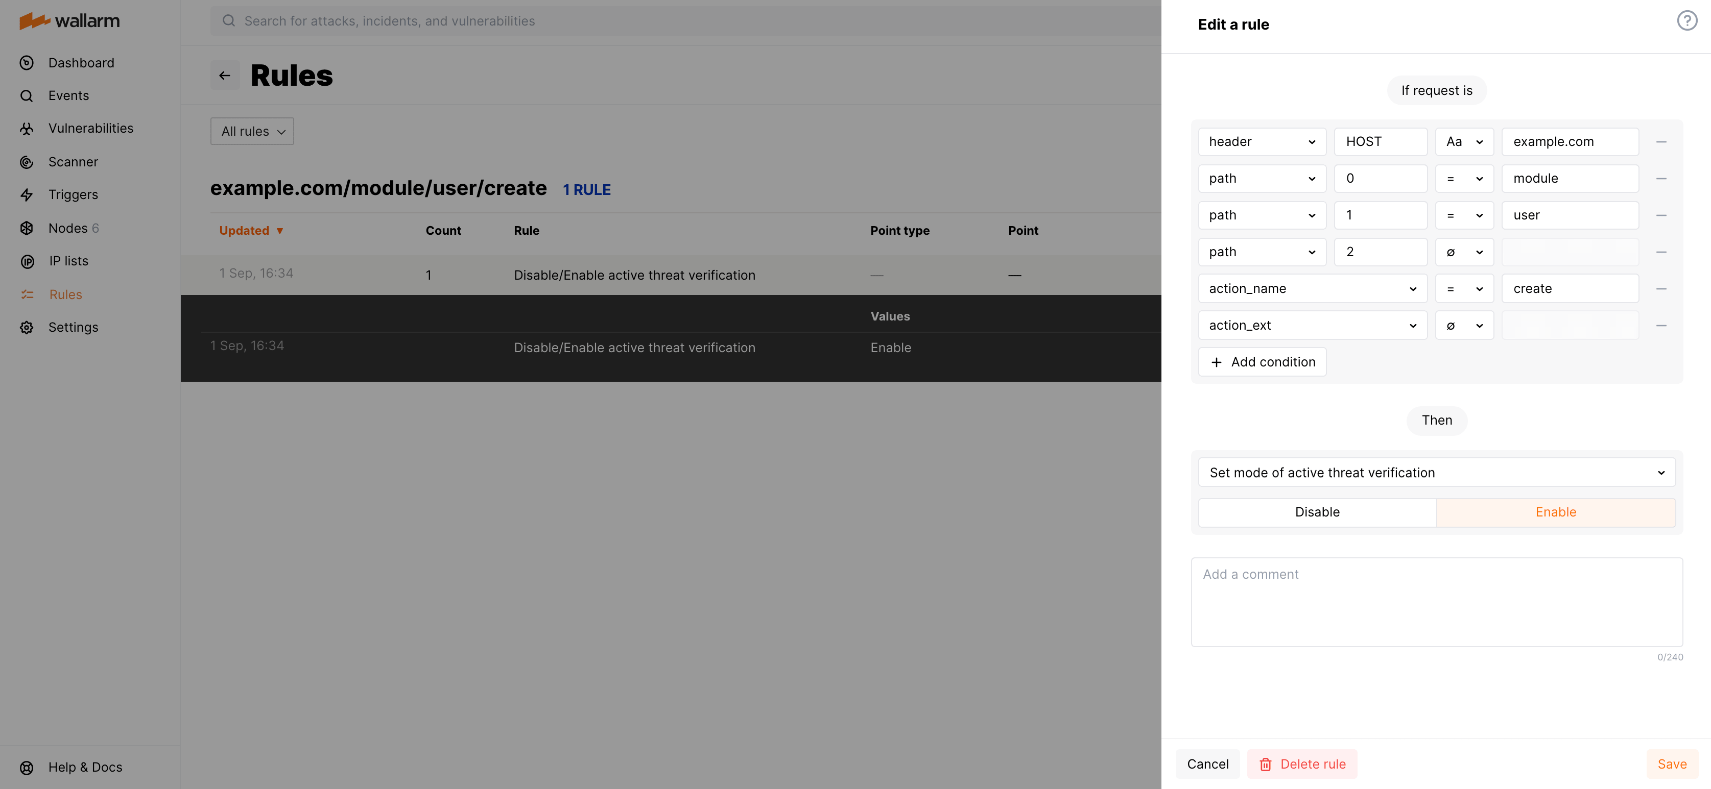
Task: Open the All rules filter dropdown
Action: pos(252,131)
